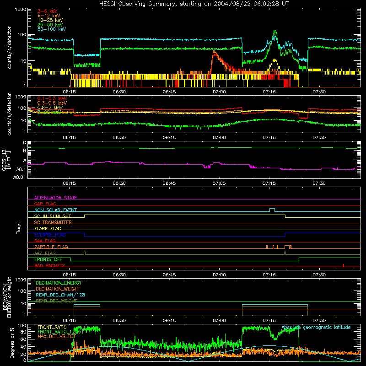Select the orange 6-12 keV legend label

click(49, 16)
